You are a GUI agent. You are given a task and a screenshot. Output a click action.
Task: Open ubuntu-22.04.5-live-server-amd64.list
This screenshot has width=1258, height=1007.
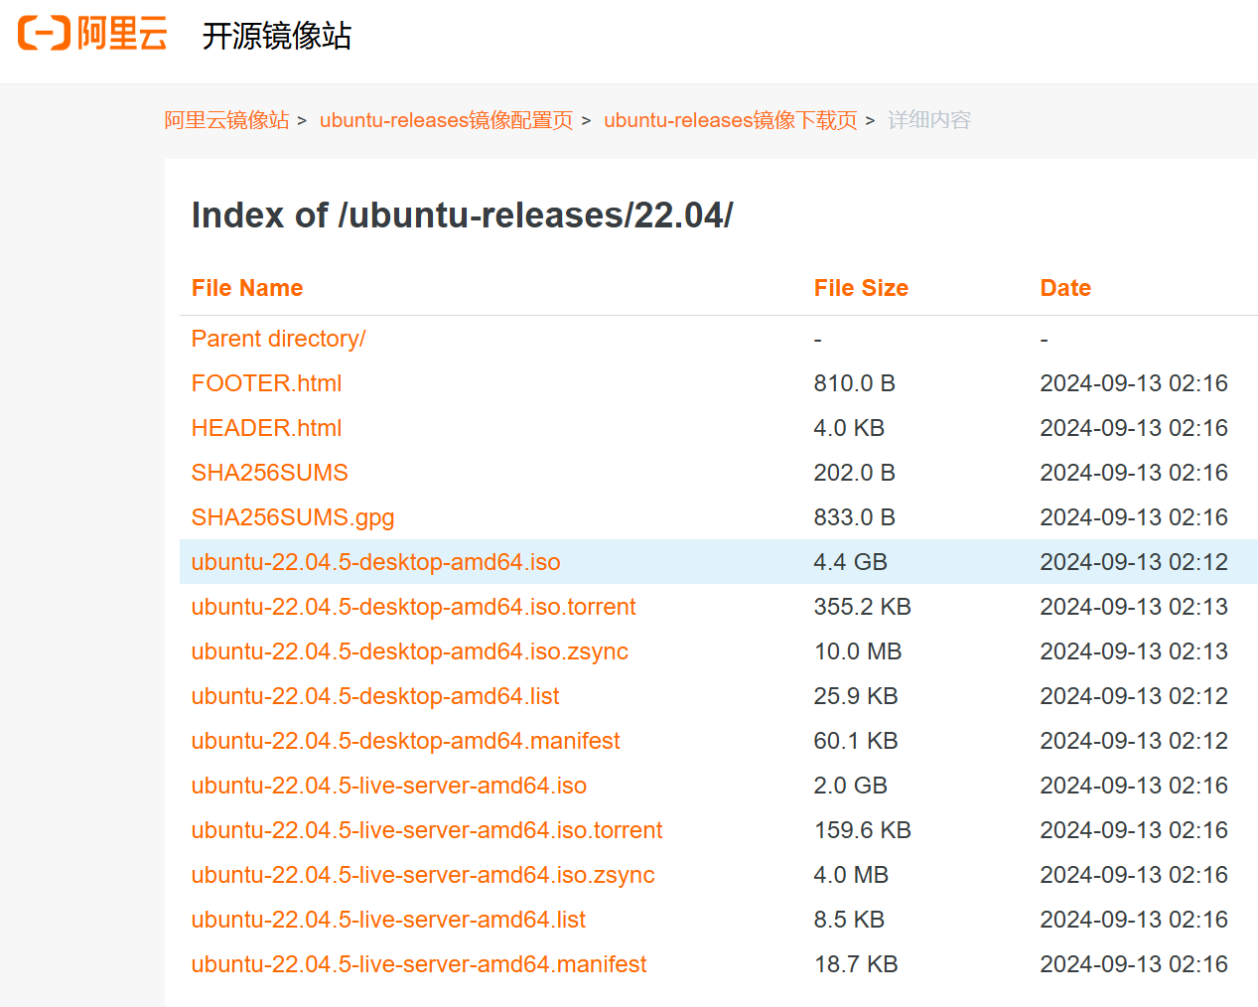pos(388,920)
